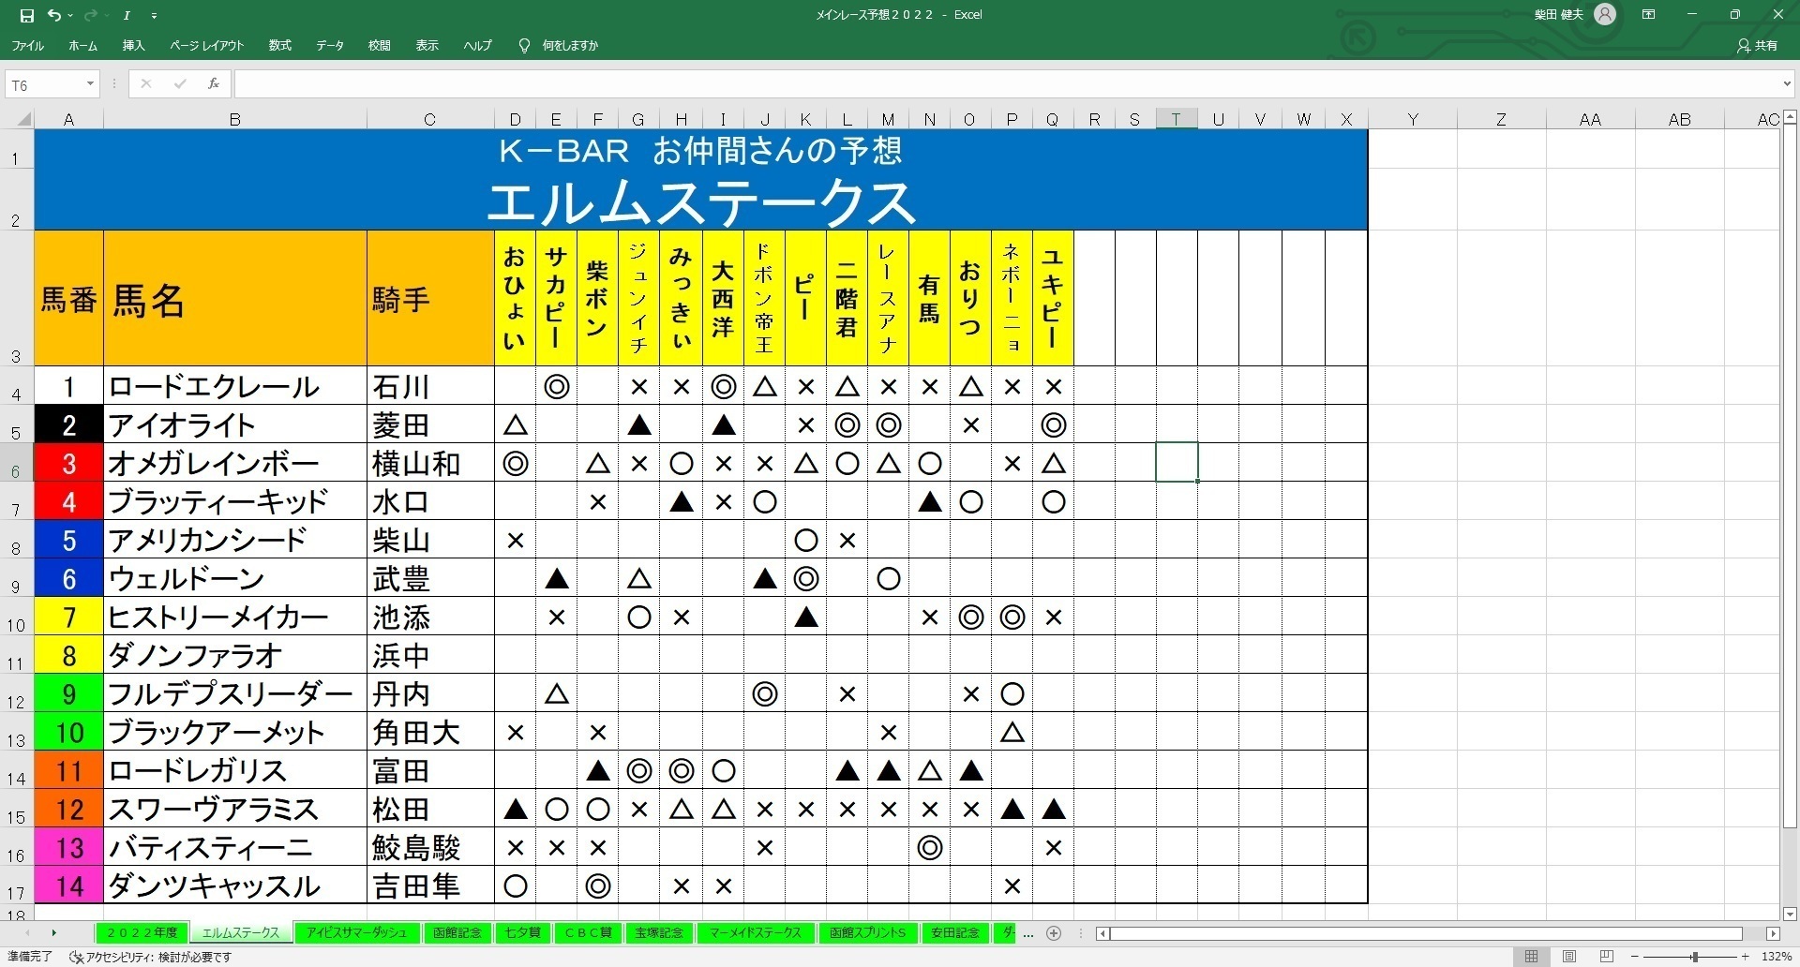Click the ユキピー predictor header cell

(x=1053, y=299)
